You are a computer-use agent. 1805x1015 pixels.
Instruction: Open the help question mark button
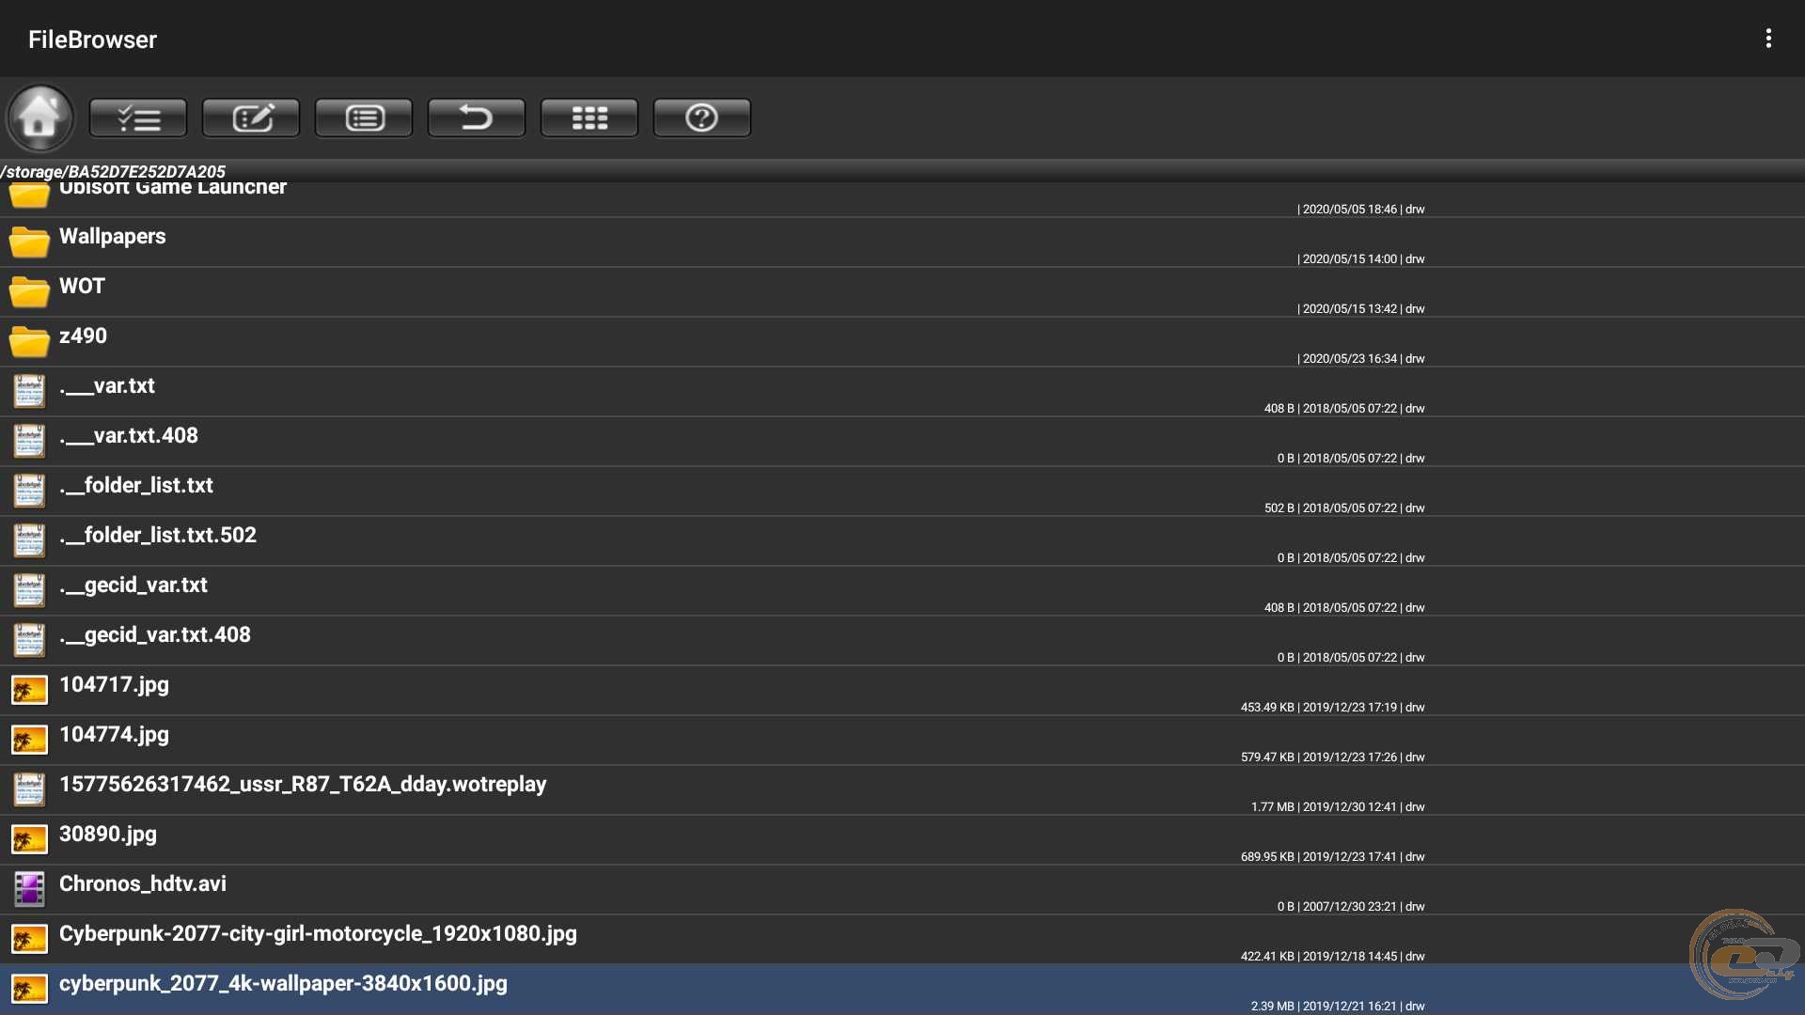coord(702,117)
